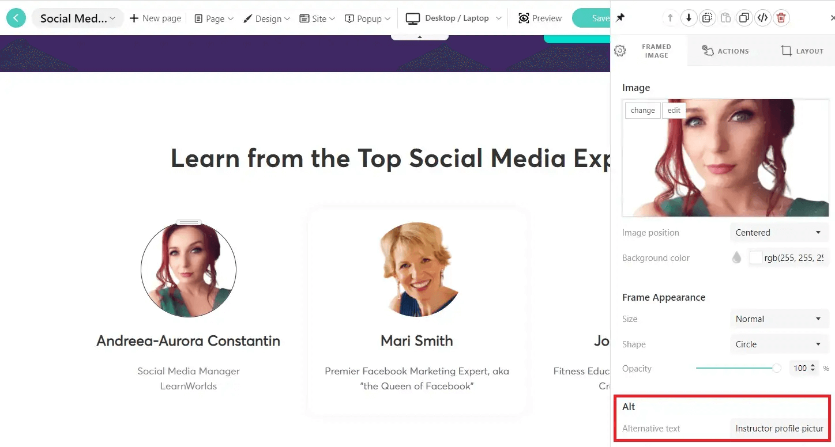
Task: Create a new page
Action: (155, 18)
